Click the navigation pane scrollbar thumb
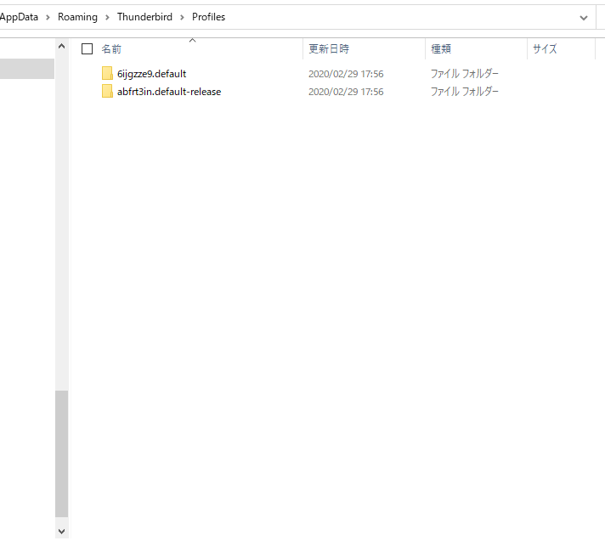 [x=61, y=453]
